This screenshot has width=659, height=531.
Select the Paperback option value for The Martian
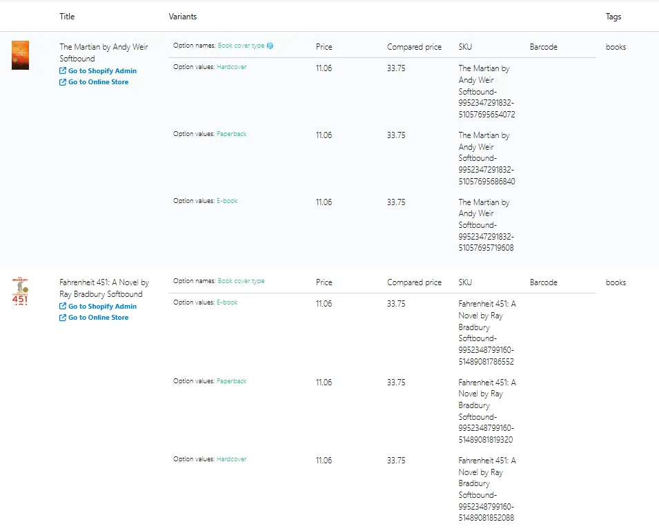click(232, 134)
